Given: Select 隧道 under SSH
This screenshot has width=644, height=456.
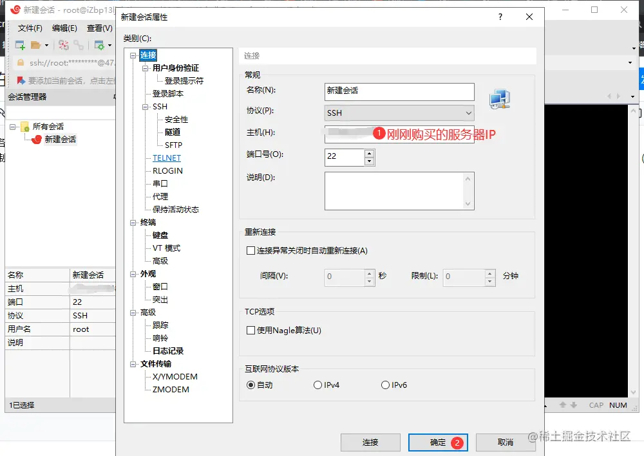Looking at the screenshot, I should [x=173, y=132].
